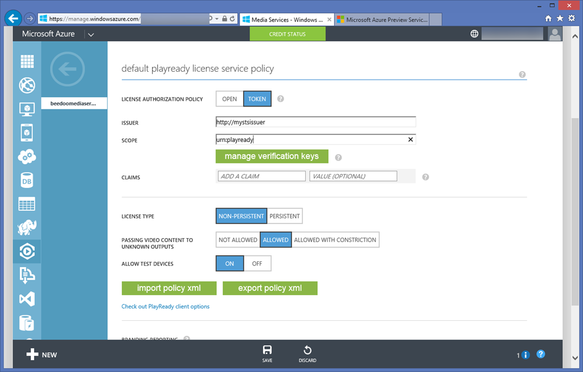Open help icon next to manage verification keys
The height and width of the screenshot is (372, 583).
(338, 158)
